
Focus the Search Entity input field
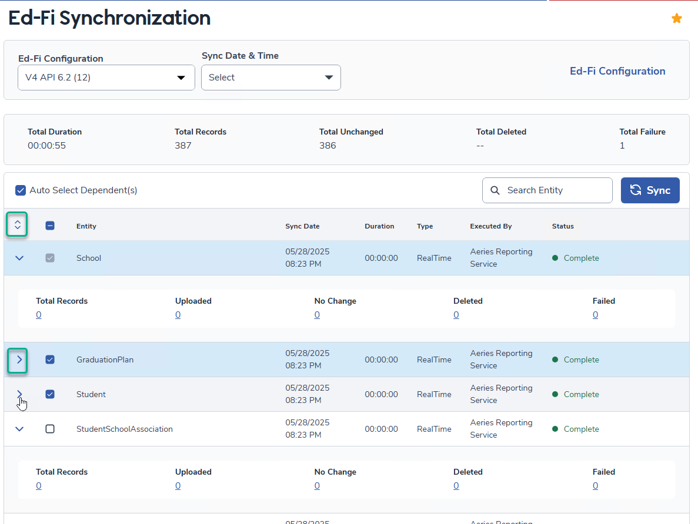(547, 190)
